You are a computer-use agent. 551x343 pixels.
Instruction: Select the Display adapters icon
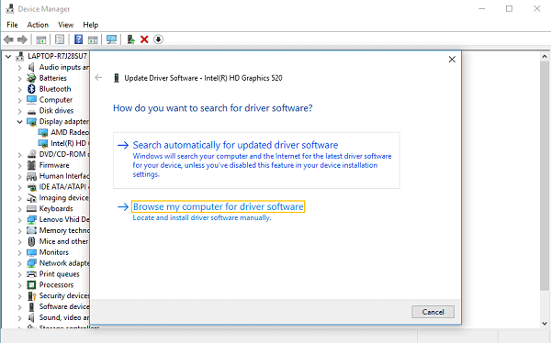click(x=31, y=122)
